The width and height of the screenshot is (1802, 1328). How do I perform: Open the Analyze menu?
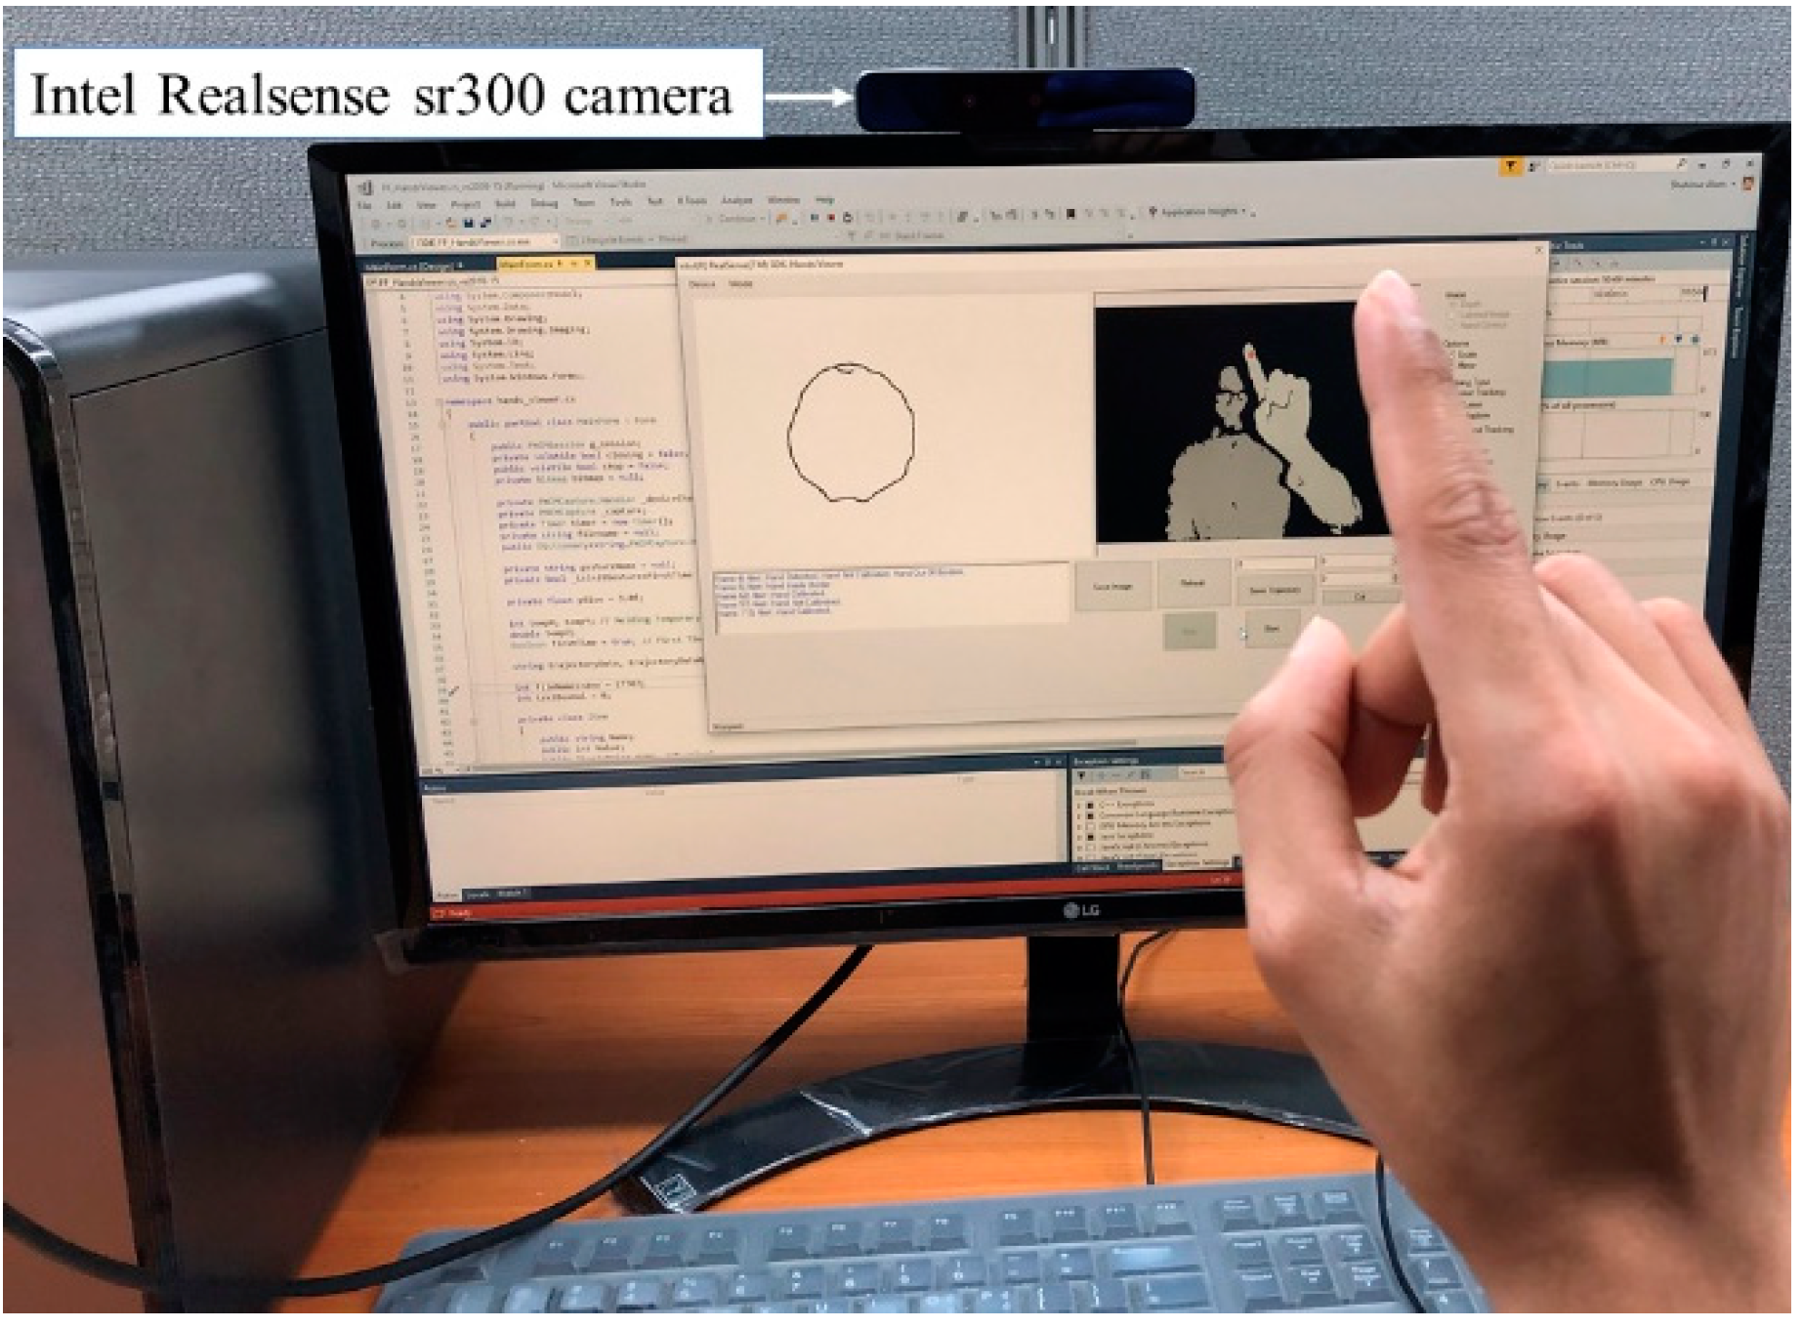[736, 200]
